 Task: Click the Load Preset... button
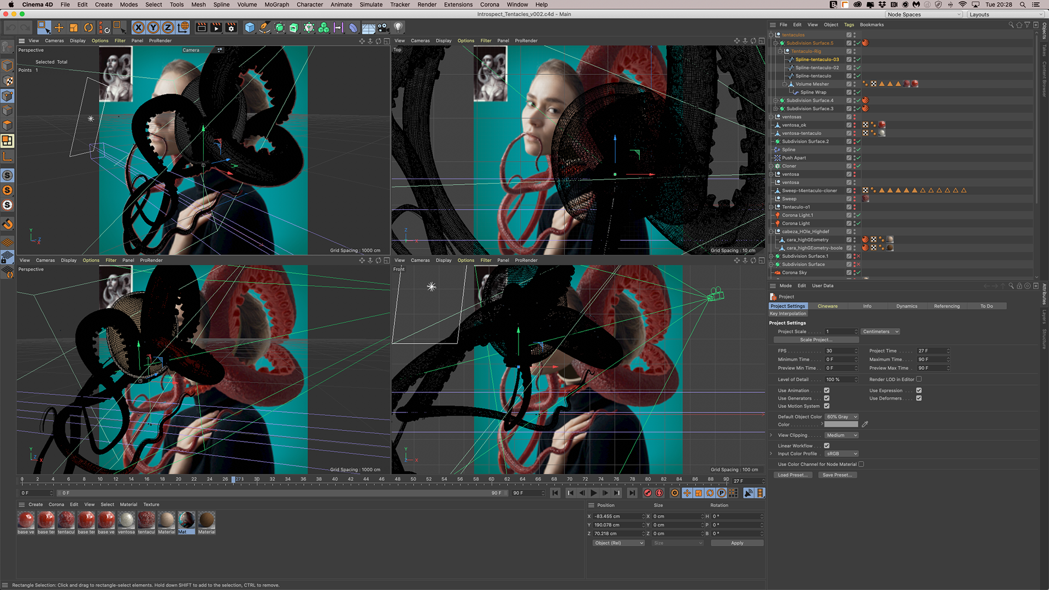point(792,475)
